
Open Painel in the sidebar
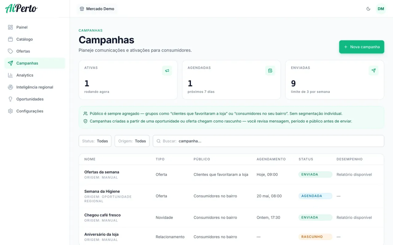click(35, 27)
